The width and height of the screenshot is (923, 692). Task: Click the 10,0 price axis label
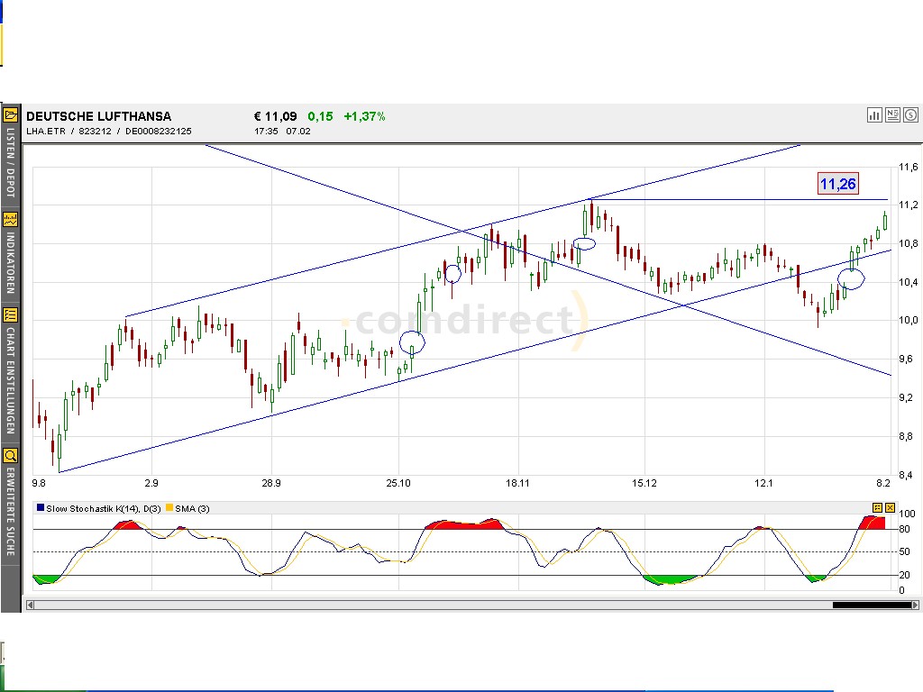(x=908, y=320)
